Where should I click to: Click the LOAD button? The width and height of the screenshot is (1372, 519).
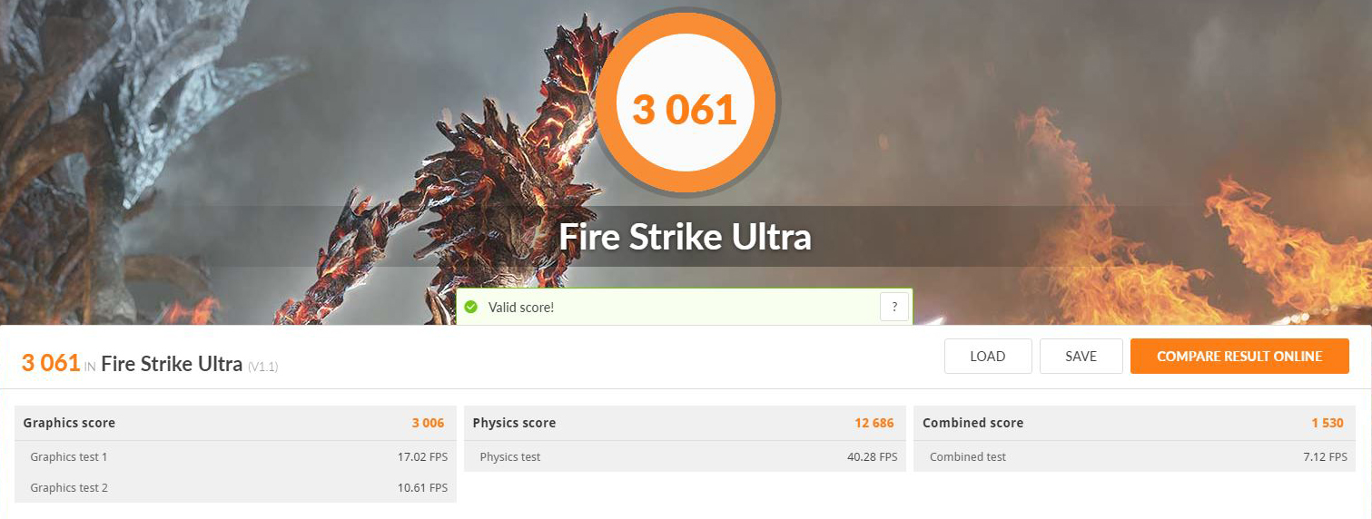tap(988, 357)
